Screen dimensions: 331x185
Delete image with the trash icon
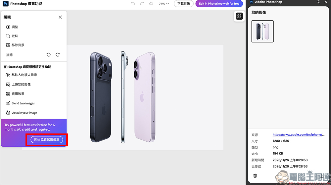tap(255, 176)
